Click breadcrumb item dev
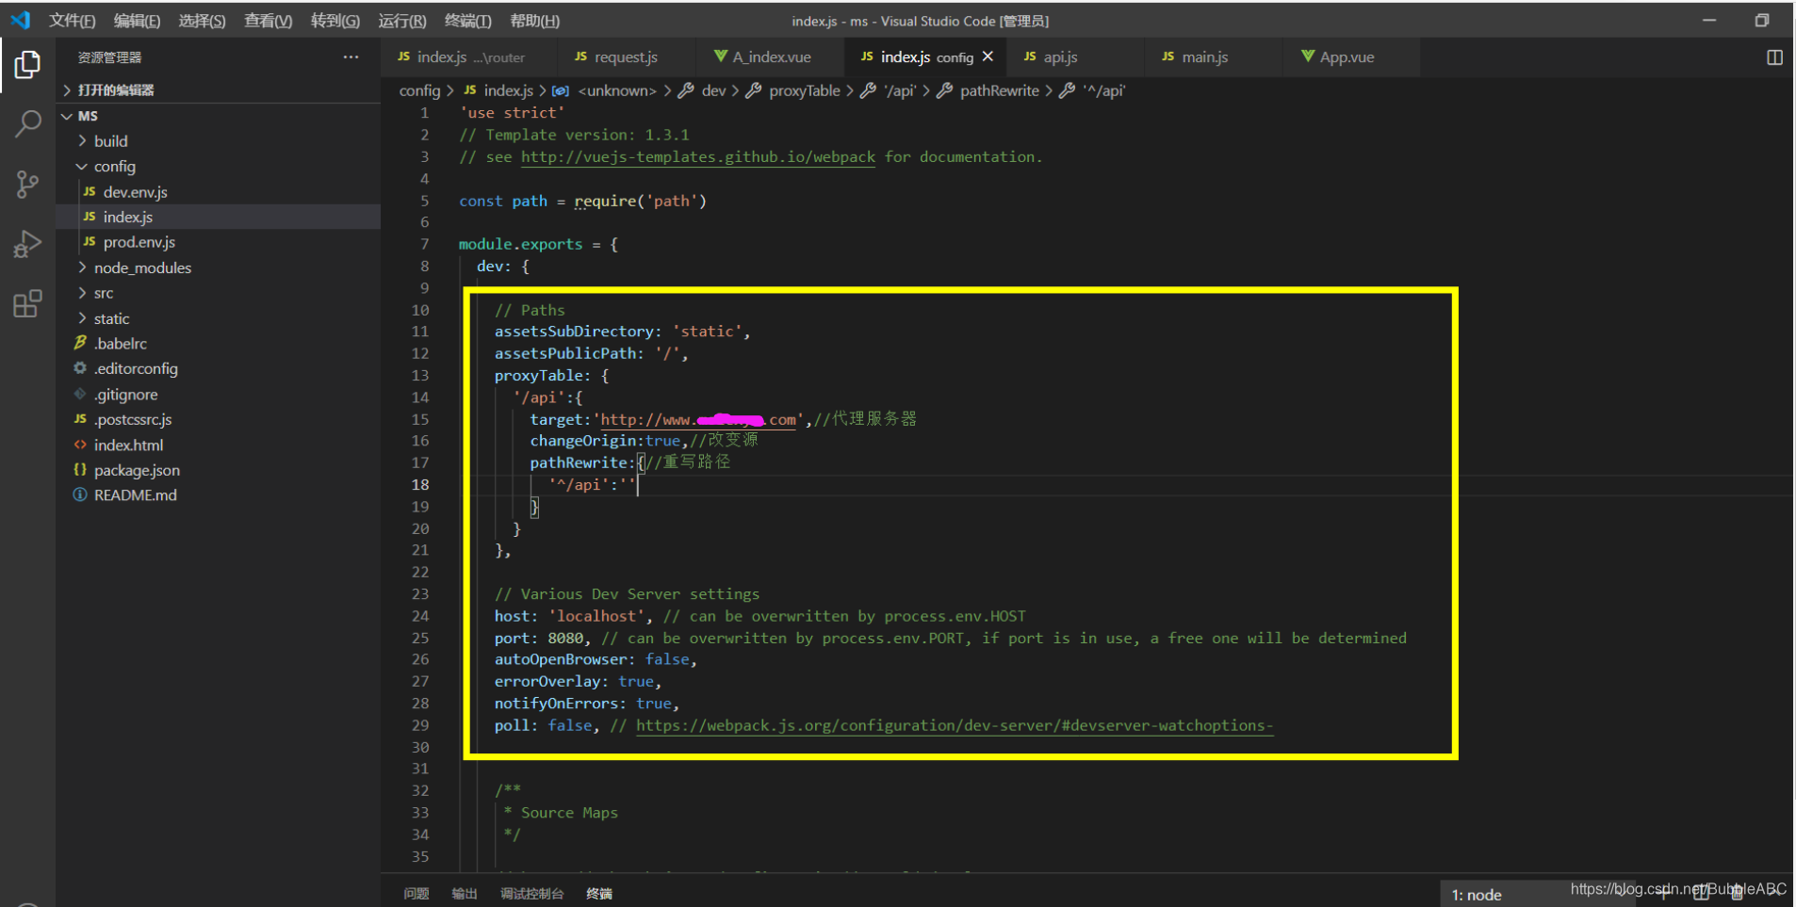The height and width of the screenshot is (907, 1796). click(713, 90)
